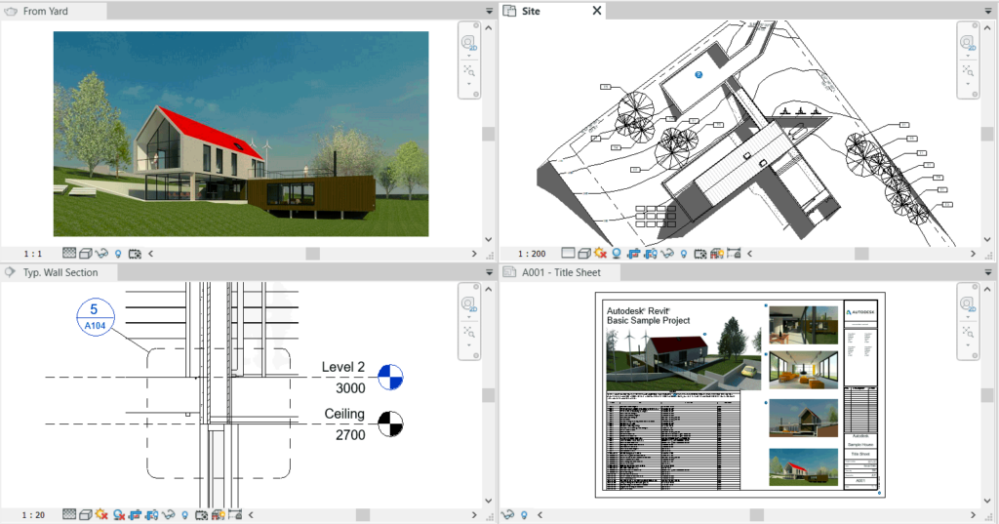
Task: Click Temporary Hide/Isolate glasses in From Yard view
Action: [101, 254]
